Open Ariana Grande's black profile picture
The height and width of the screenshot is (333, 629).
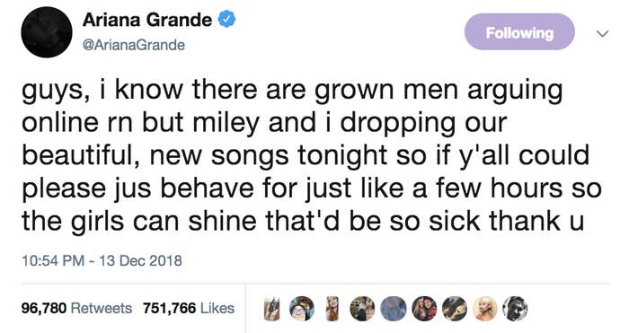[x=47, y=32]
